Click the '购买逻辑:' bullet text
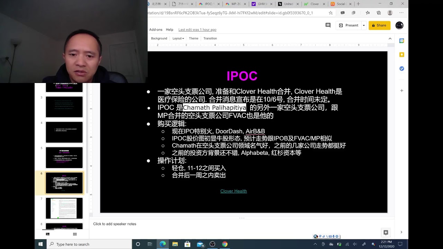 [172, 123]
